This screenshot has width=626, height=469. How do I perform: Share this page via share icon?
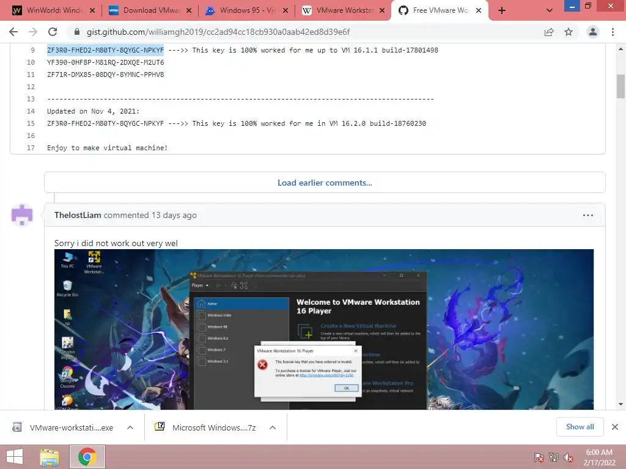(549, 32)
